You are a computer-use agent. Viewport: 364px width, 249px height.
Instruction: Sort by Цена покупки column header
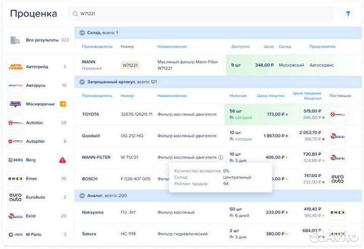[x=270, y=95]
